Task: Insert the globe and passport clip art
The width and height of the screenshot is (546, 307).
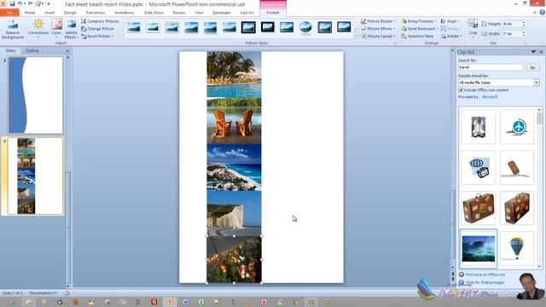Action: coord(478,167)
